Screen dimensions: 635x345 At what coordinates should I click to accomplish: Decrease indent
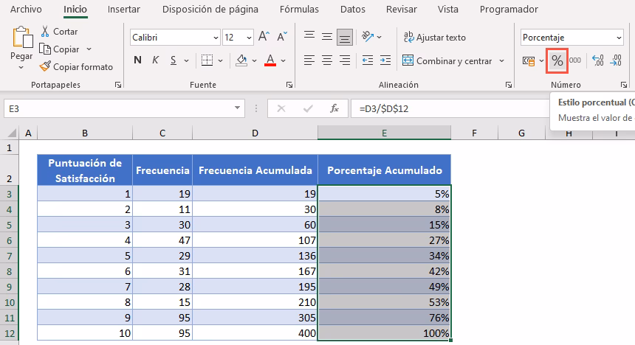(368, 60)
